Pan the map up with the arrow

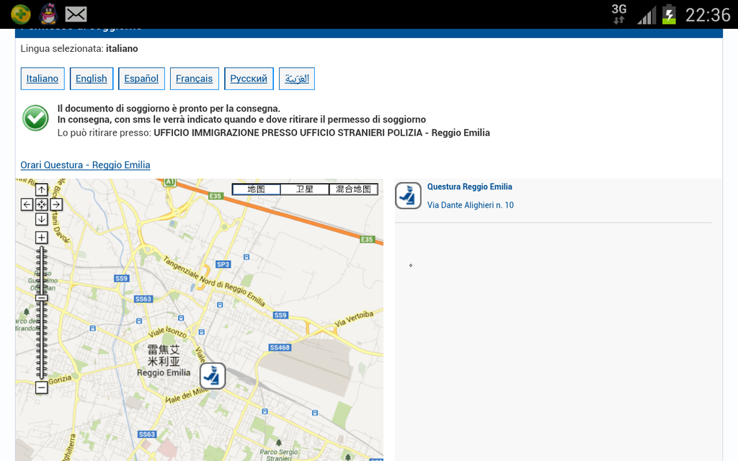[x=41, y=189]
